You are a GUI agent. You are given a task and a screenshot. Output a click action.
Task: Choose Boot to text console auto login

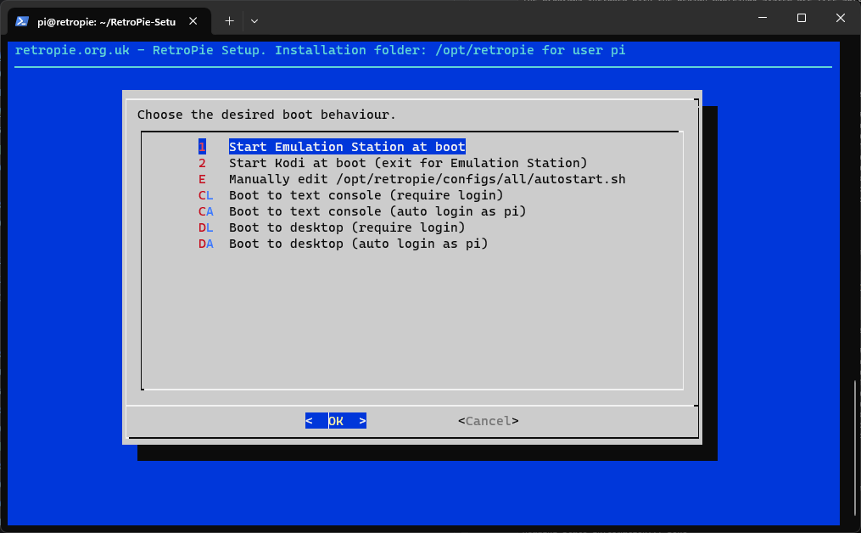coord(377,211)
